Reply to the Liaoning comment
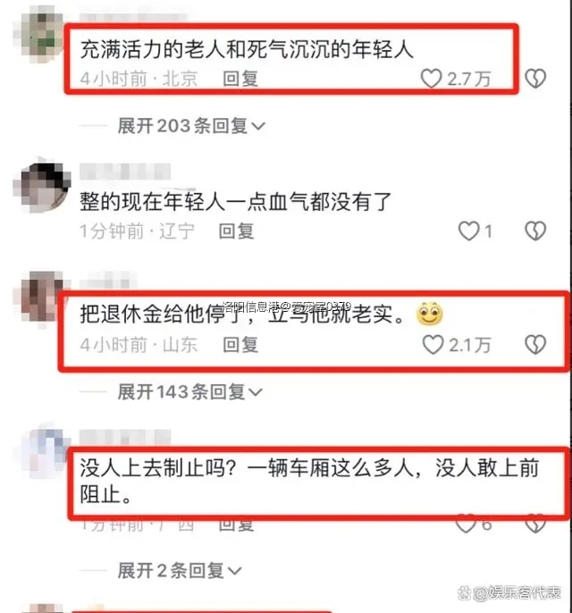The height and width of the screenshot is (613, 572). (236, 231)
